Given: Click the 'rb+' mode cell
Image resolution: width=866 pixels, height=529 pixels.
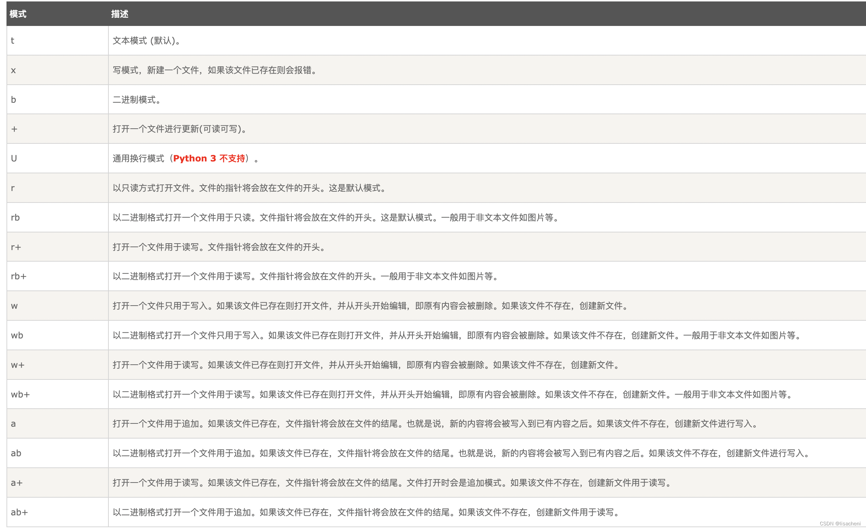Looking at the screenshot, I should point(19,276).
